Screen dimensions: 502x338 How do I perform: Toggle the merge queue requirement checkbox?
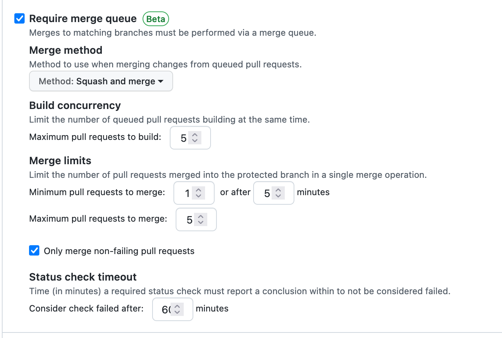click(19, 18)
